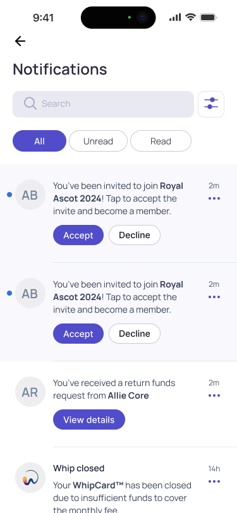Open more options on second Royal Ascot invite
The width and height of the screenshot is (237, 513).
(x=214, y=297)
